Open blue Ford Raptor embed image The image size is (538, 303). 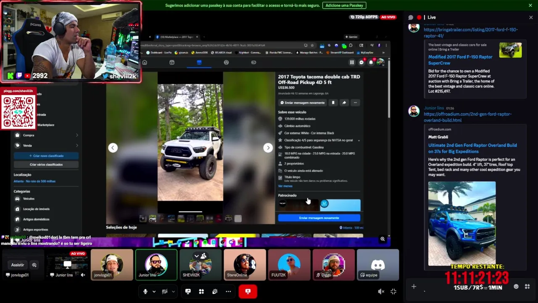coord(462,224)
